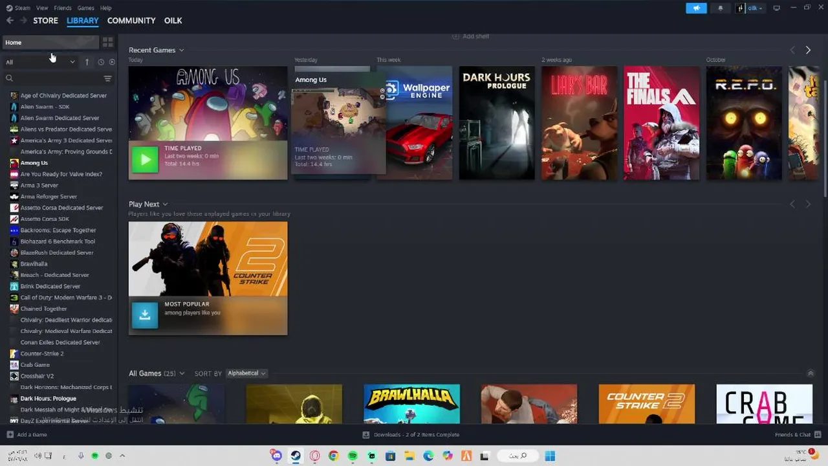Open Discord from the taskbar
Screen dimensions: 828x466
[x=277, y=456]
